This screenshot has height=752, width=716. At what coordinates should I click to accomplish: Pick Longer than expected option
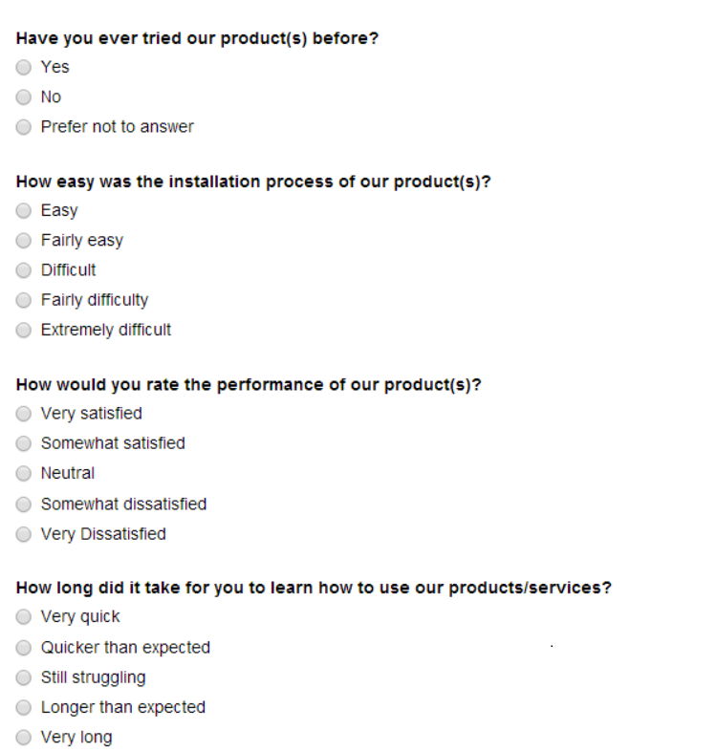pos(24,707)
